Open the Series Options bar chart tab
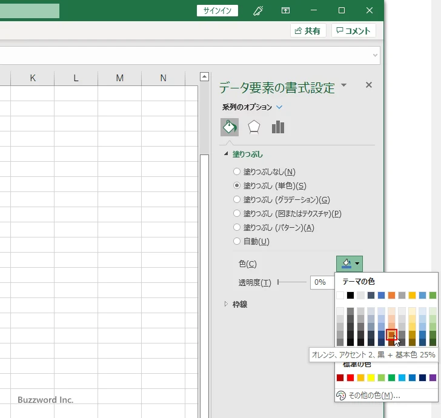Viewport: 441px width, 418px height. (278, 127)
